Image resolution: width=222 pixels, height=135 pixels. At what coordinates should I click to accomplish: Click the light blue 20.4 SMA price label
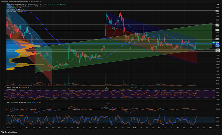point(217,46)
